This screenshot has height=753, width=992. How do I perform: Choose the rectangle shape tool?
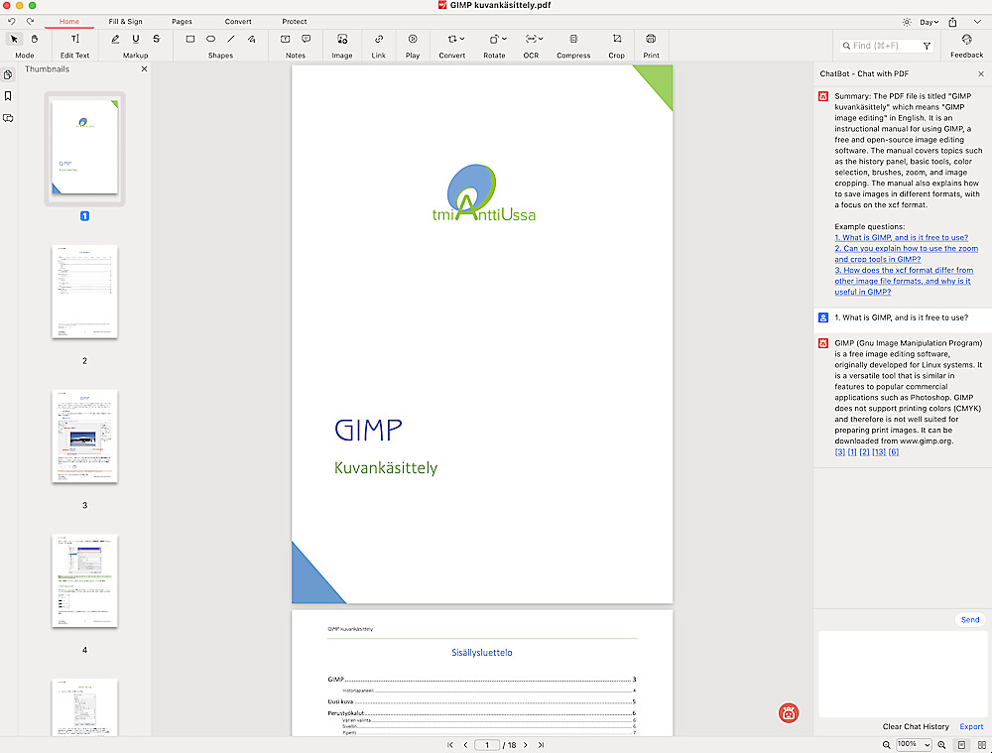pos(190,39)
